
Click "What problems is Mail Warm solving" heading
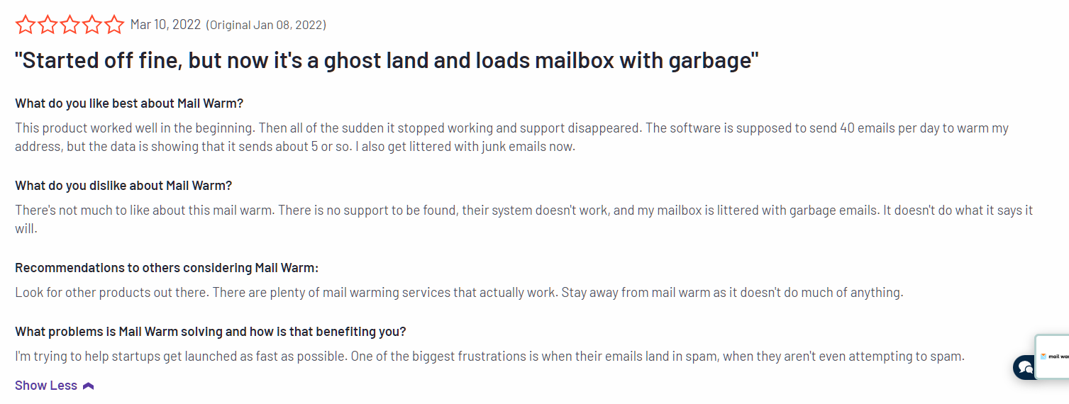(210, 332)
